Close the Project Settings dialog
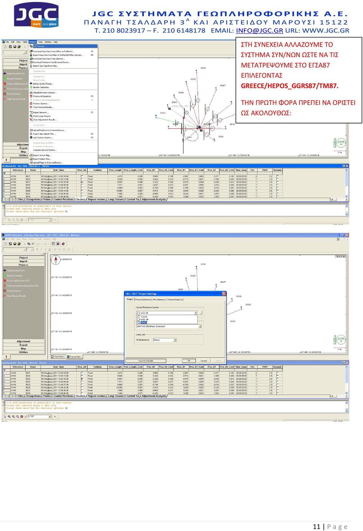The width and height of the screenshot is (363, 531). pos(224,293)
